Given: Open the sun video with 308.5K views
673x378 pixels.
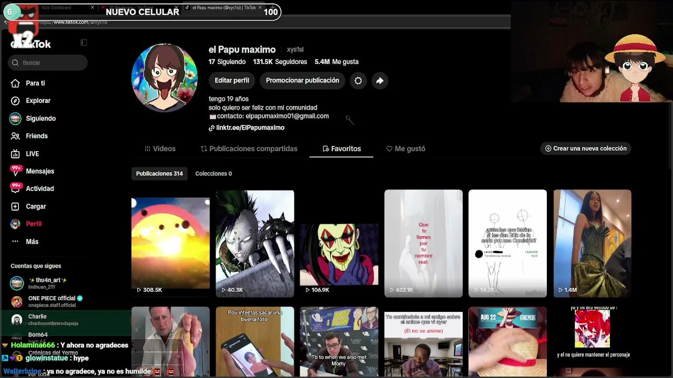Looking at the screenshot, I should click(170, 244).
